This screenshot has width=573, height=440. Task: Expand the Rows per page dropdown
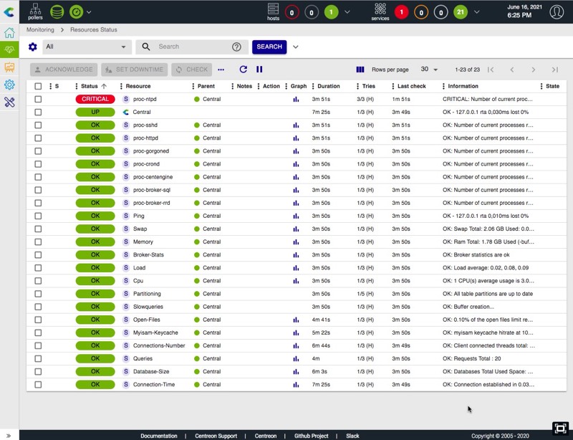click(x=430, y=70)
